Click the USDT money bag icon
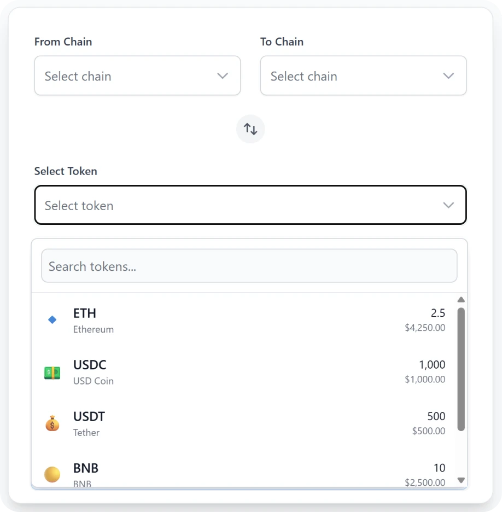The image size is (502, 512). [52, 423]
